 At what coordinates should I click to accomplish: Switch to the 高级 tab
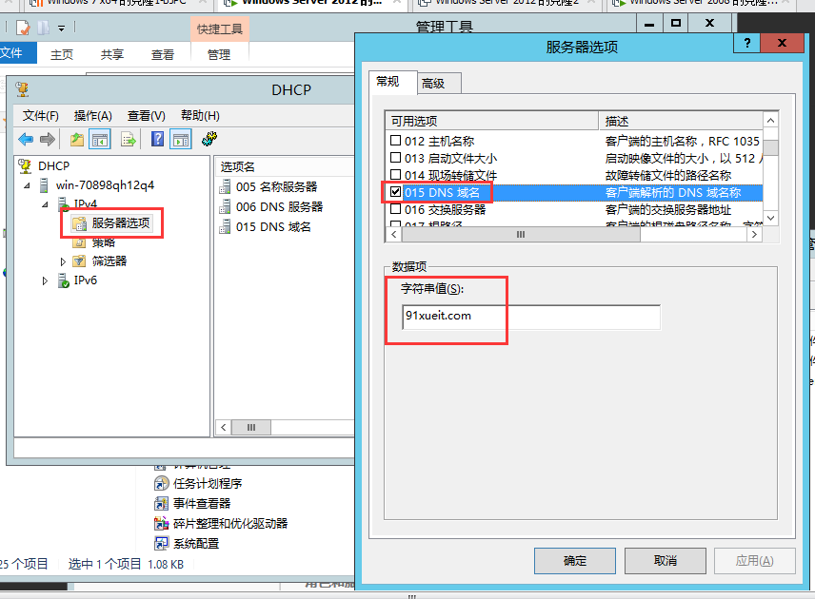pyautogui.click(x=433, y=84)
